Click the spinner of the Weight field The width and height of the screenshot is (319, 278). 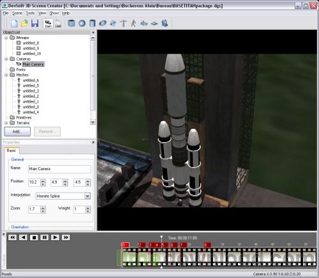[88, 209]
